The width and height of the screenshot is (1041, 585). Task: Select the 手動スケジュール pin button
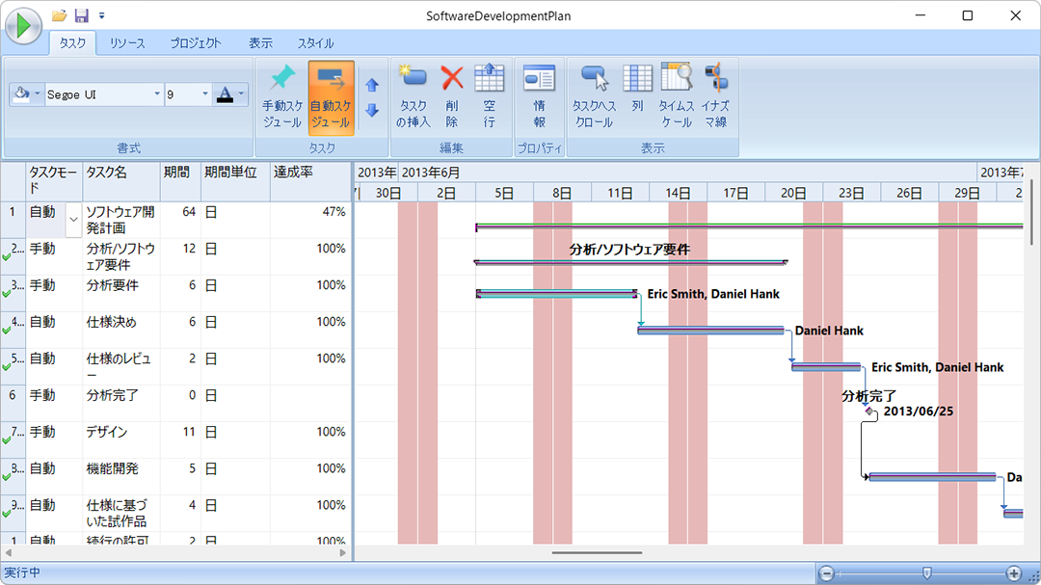coord(282,97)
